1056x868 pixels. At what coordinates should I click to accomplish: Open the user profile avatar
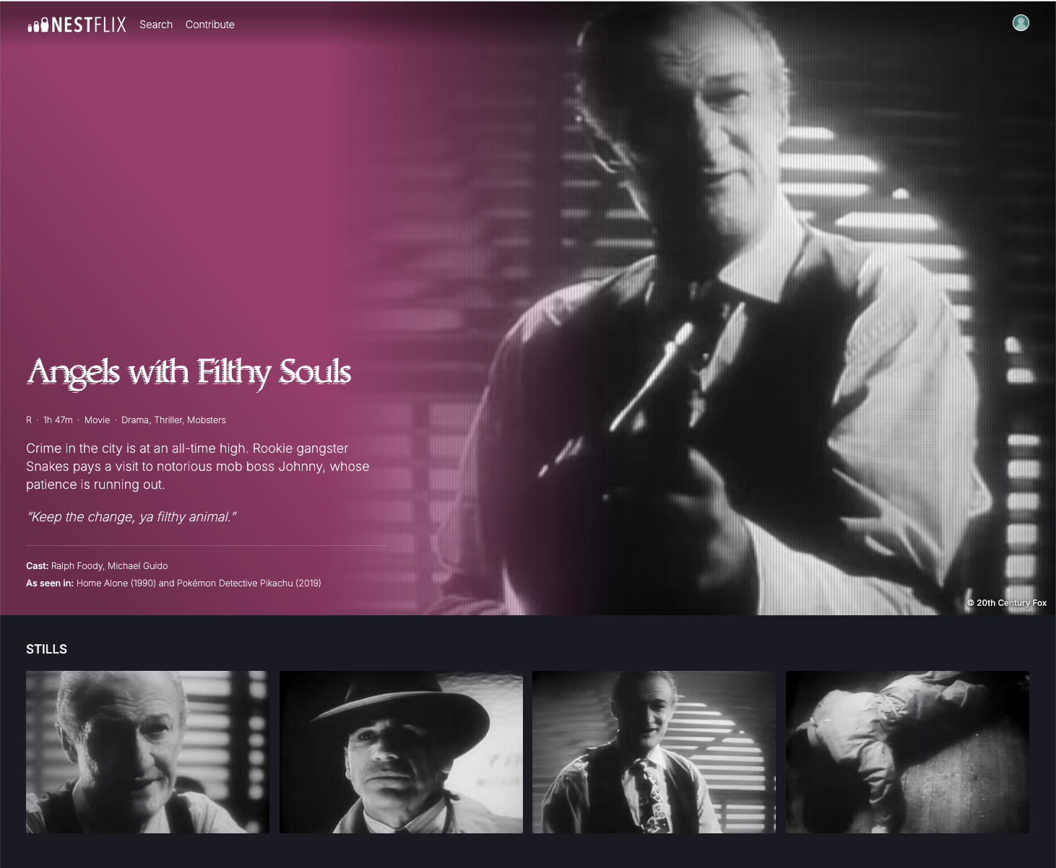tap(1021, 23)
